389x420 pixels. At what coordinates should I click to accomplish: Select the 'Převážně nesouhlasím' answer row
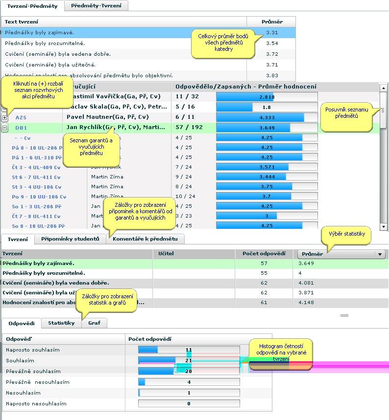click(x=137, y=382)
